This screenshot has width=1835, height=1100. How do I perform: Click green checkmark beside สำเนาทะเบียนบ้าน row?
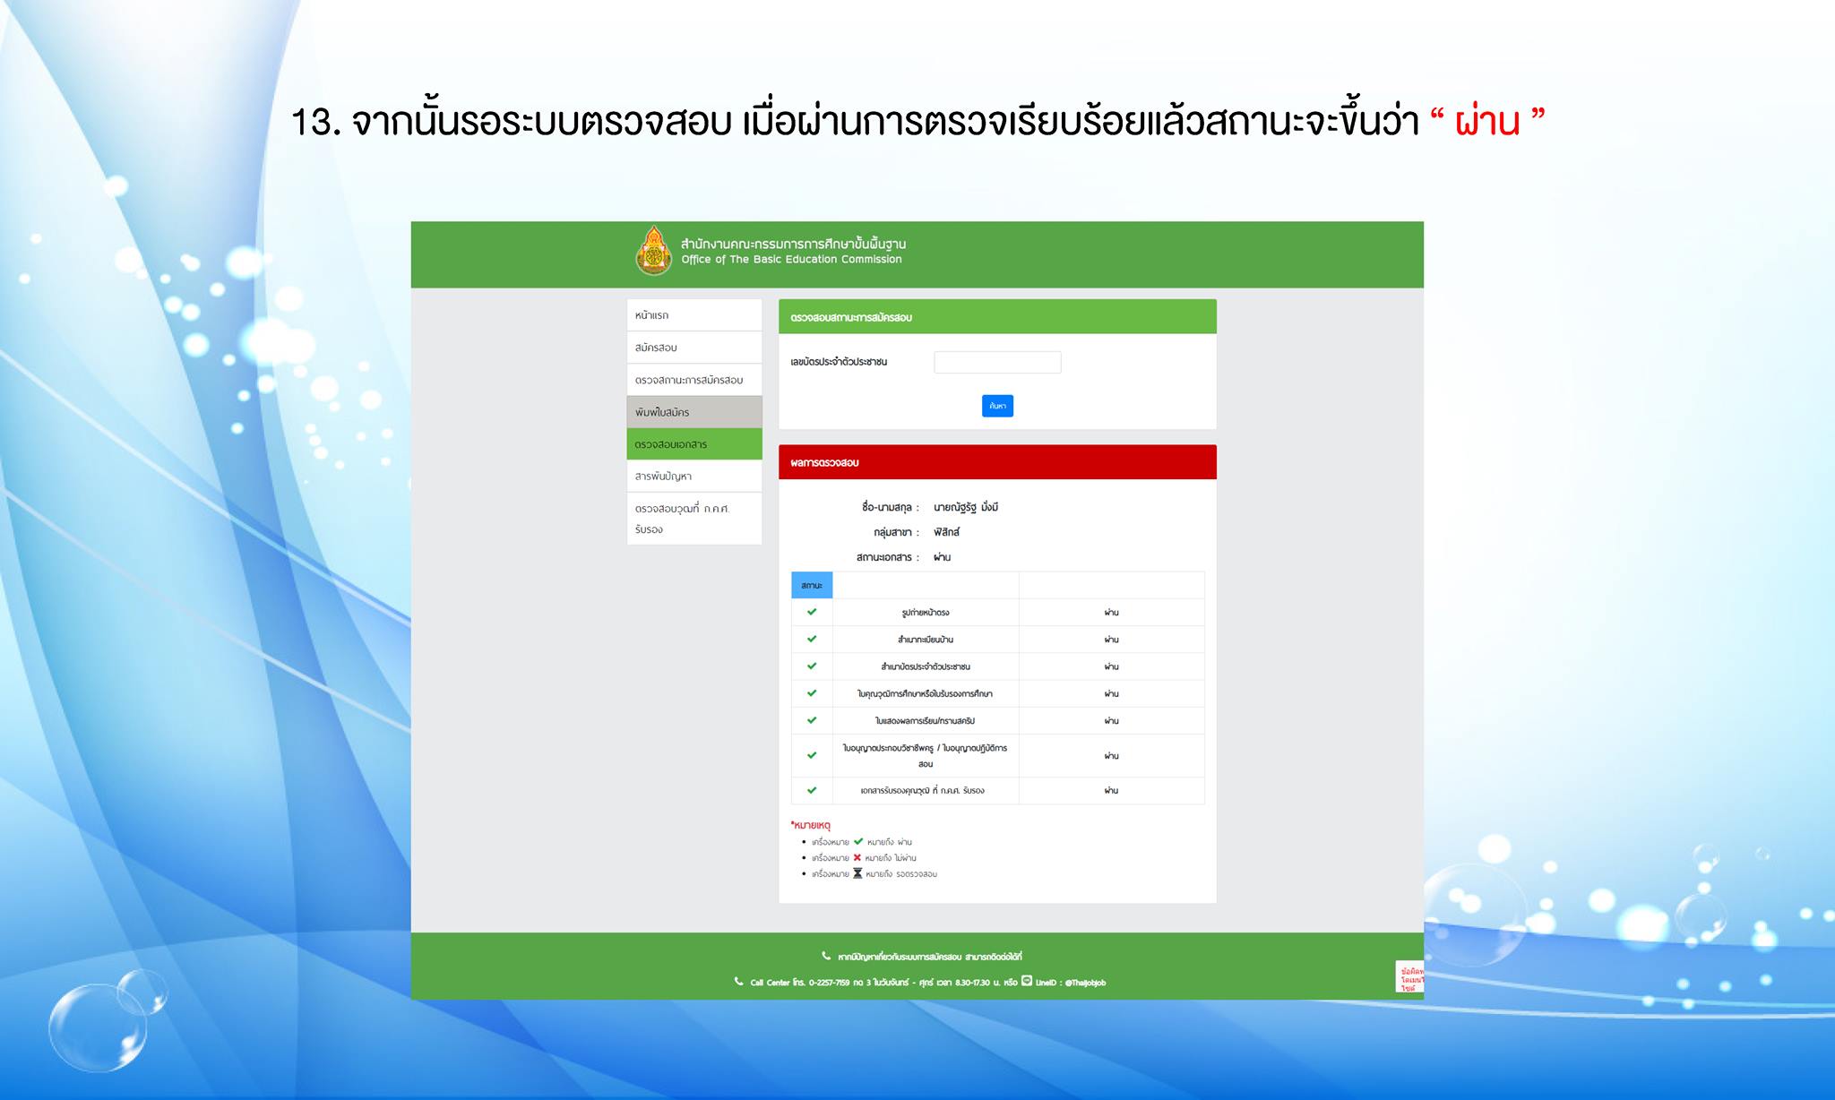tap(812, 639)
